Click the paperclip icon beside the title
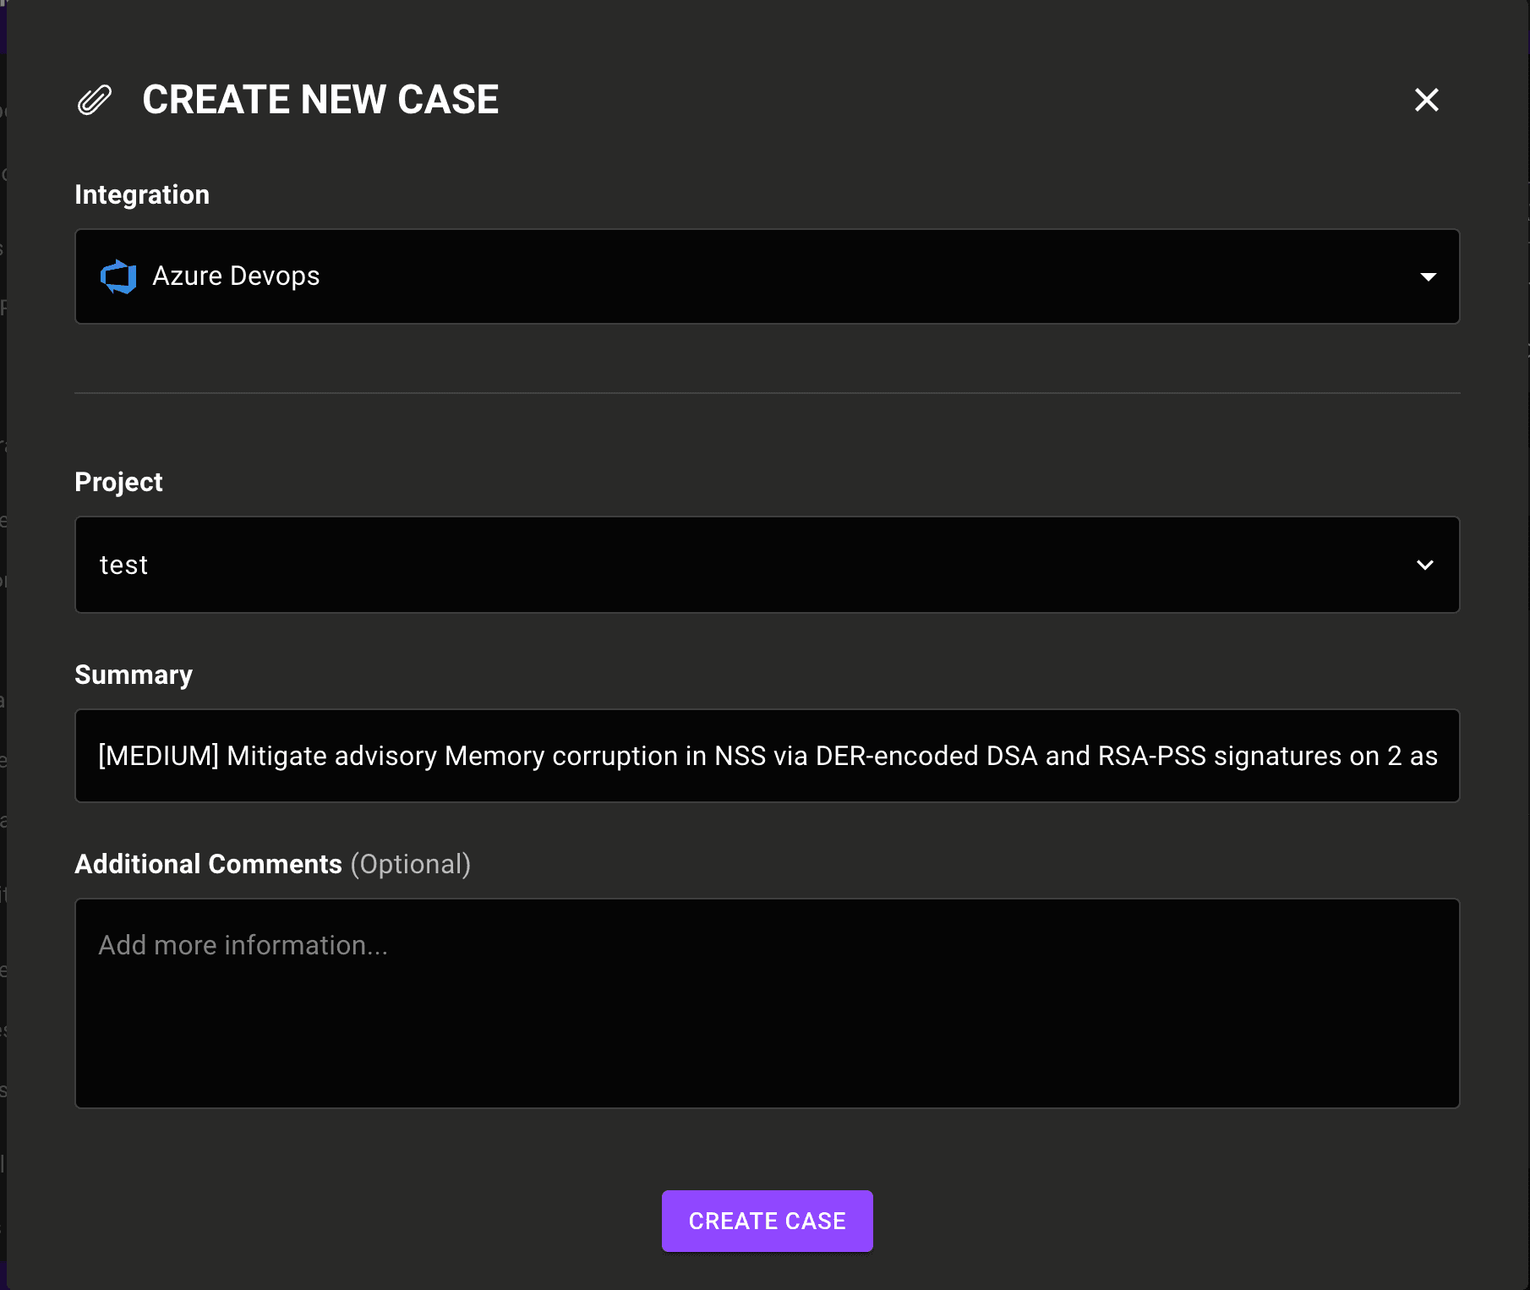This screenshot has height=1290, width=1530. (94, 100)
